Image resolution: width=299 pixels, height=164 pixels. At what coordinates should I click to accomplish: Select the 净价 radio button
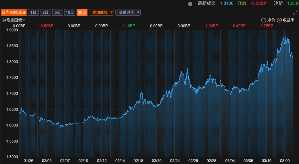(x=263, y=20)
